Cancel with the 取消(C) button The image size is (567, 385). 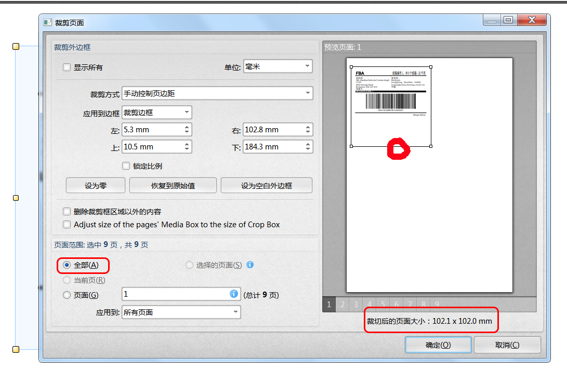click(507, 345)
